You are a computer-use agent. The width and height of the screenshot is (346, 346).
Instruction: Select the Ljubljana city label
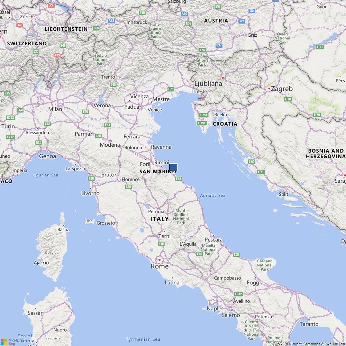click(208, 84)
